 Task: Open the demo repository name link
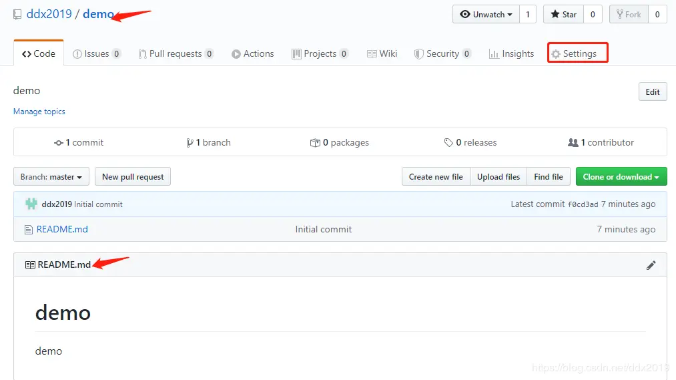click(x=98, y=14)
